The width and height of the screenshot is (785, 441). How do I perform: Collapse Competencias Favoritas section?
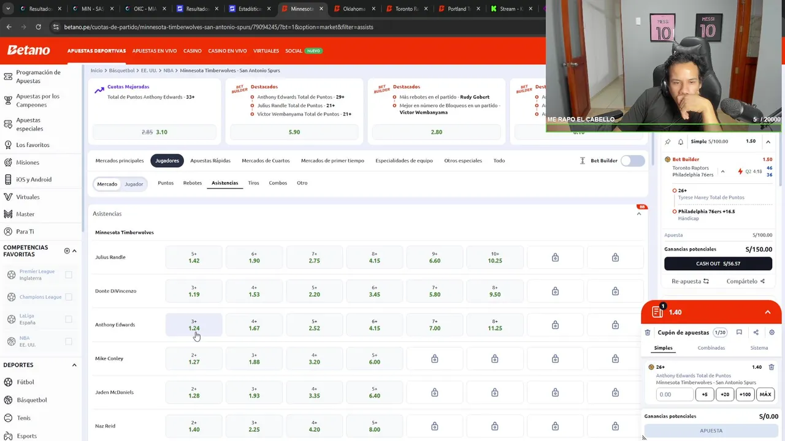tap(74, 251)
